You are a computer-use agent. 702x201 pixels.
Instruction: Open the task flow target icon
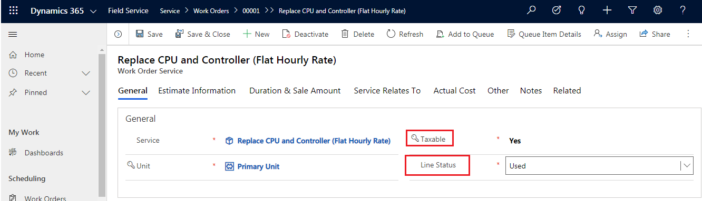pyautogui.click(x=557, y=10)
